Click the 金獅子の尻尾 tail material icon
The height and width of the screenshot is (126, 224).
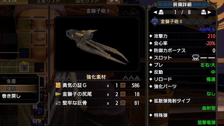[58, 94]
